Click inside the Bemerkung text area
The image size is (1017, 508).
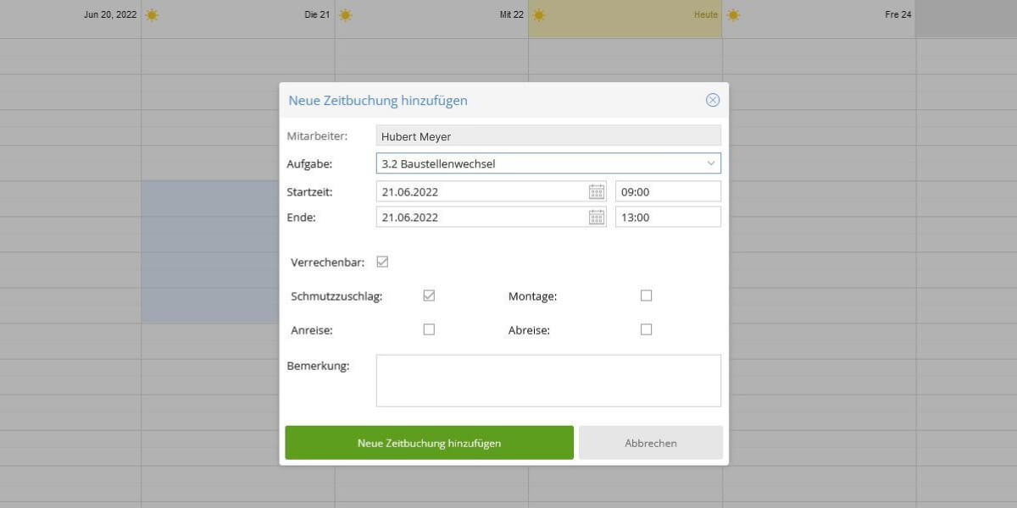[547, 379]
